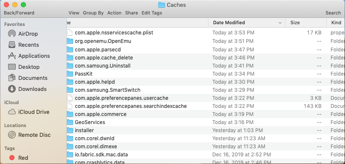The height and width of the screenshot is (164, 345).
Task: Select the com.apple.commerce folder icon
Action: pos(70,114)
